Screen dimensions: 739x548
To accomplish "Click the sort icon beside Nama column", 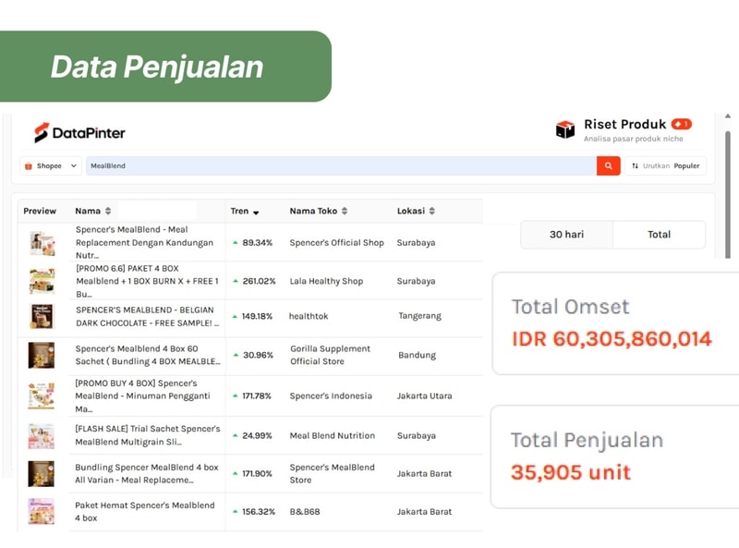I will tap(108, 212).
